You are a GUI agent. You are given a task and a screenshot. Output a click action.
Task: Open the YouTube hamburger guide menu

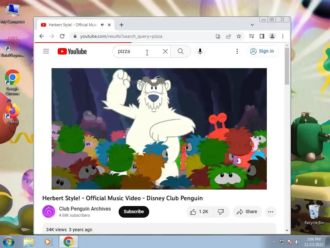(46, 51)
